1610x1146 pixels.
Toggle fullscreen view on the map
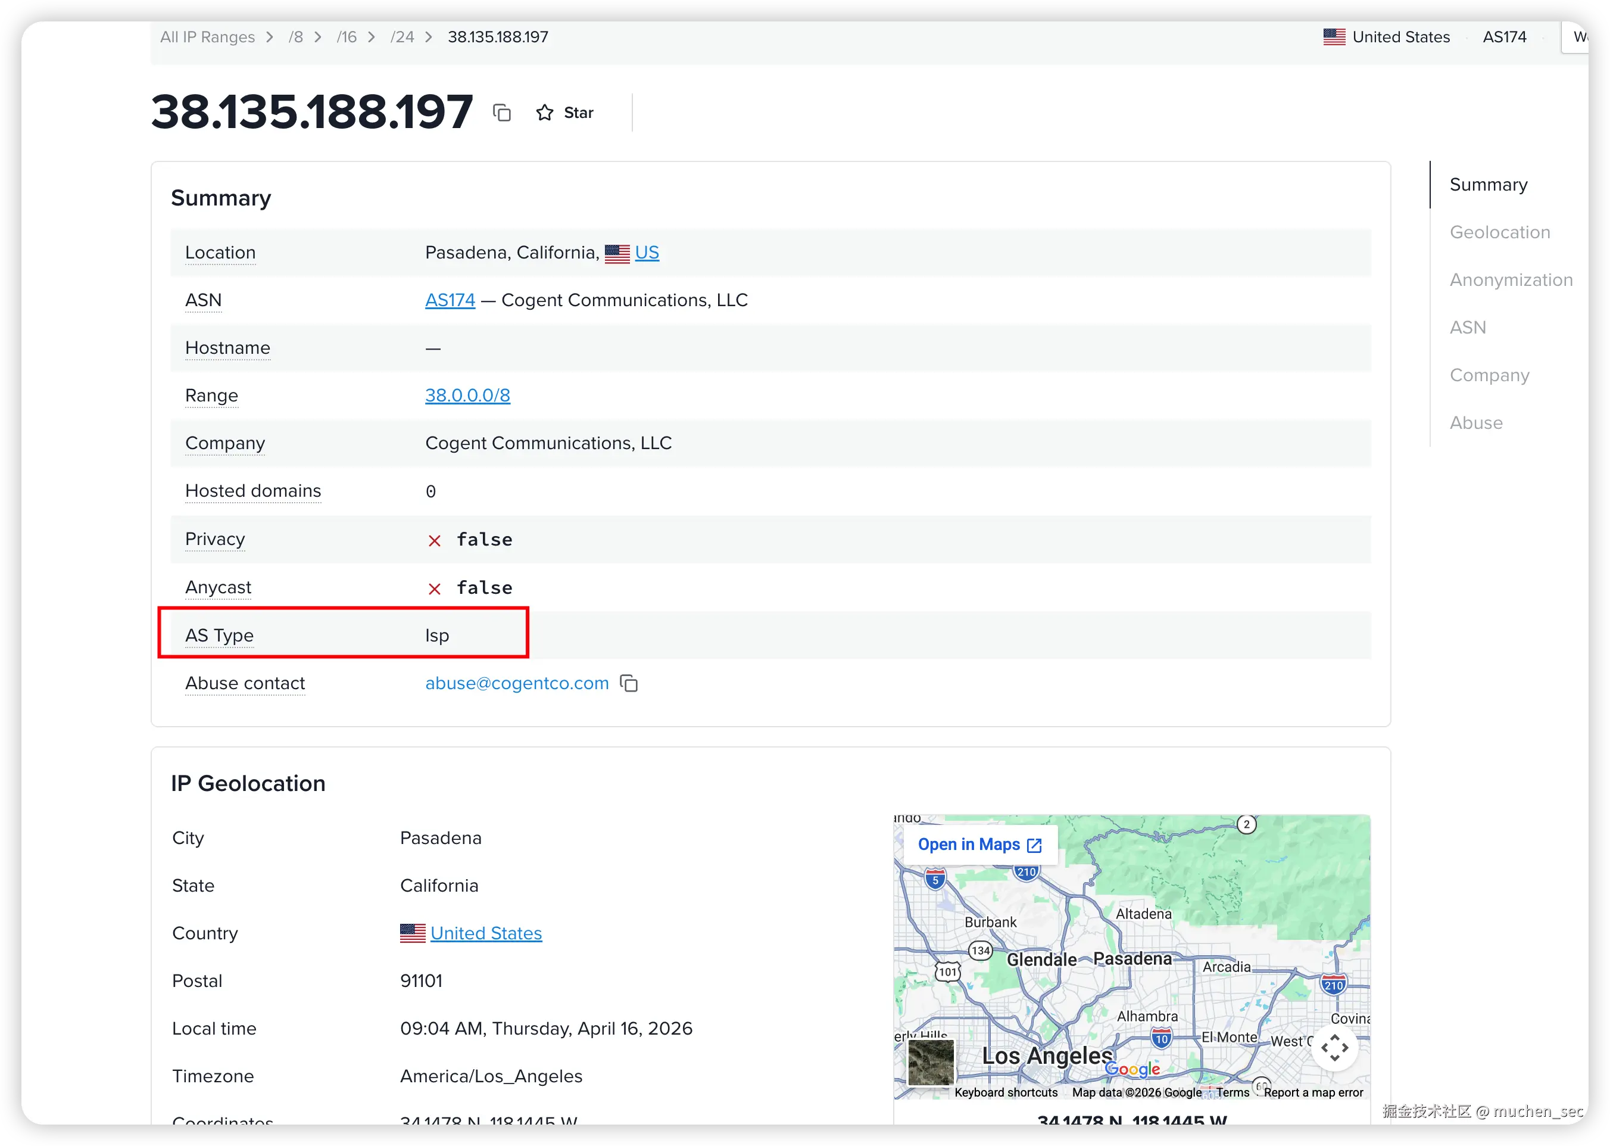click(x=1334, y=1048)
